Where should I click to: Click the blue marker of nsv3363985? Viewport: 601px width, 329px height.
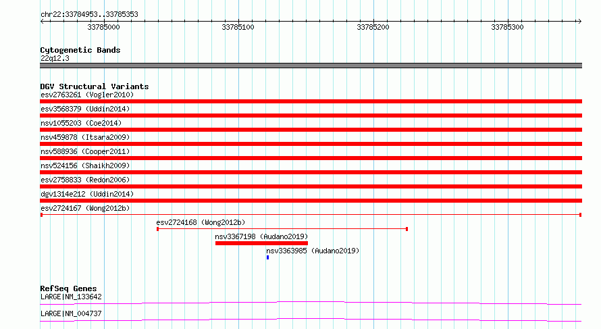[x=267, y=257]
